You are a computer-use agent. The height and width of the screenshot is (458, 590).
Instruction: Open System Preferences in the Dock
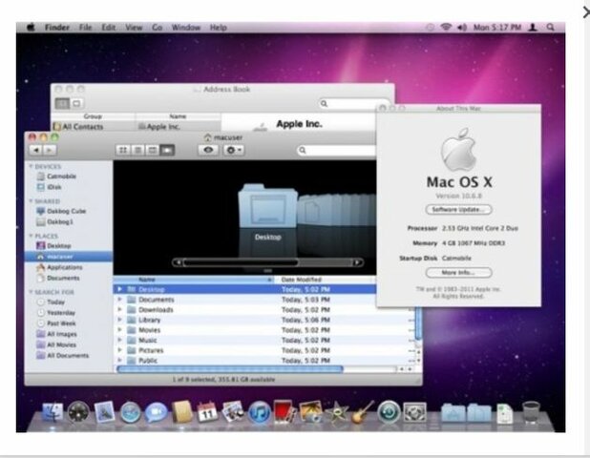tap(414, 412)
